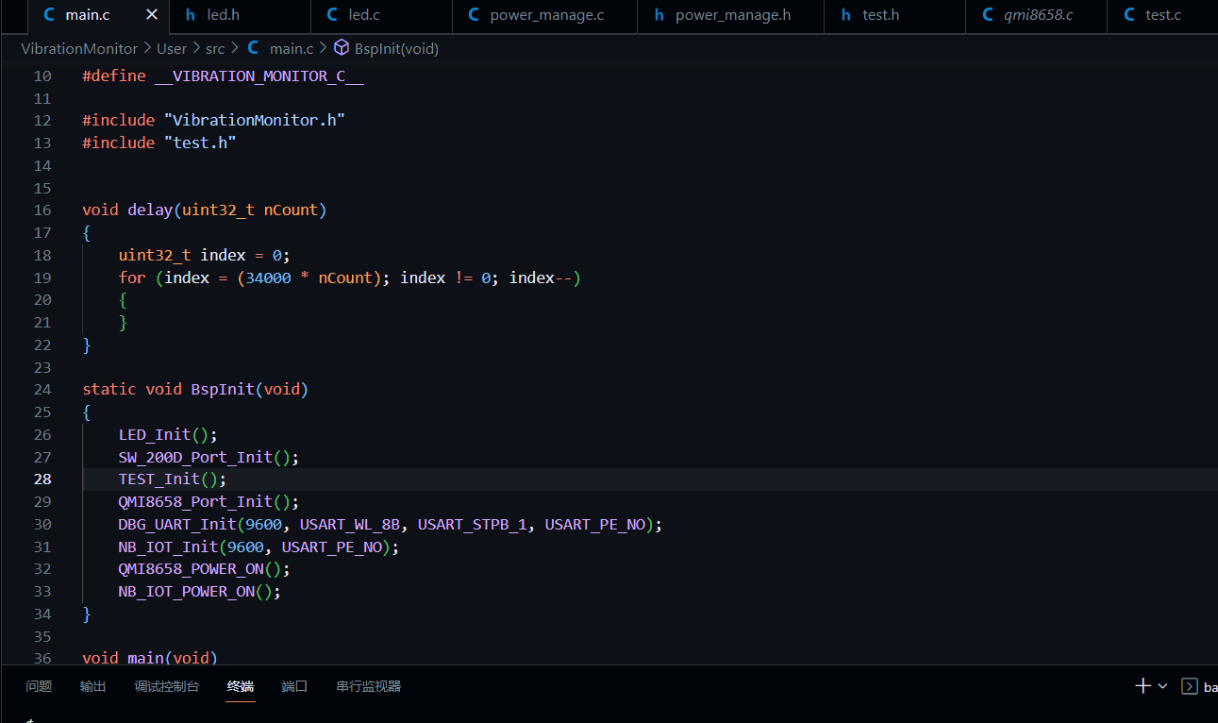This screenshot has width=1218, height=723.
Task: Click the C icon on power_manage.c tab
Action: tap(474, 15)
